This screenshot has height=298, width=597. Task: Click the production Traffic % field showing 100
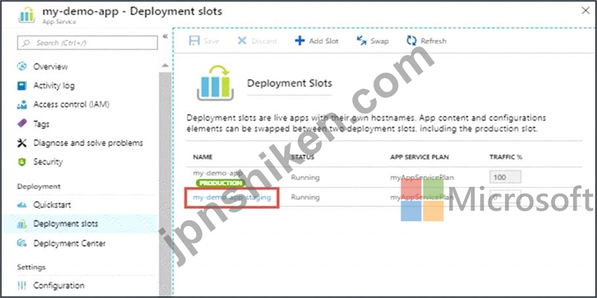(x=505, y=177)
